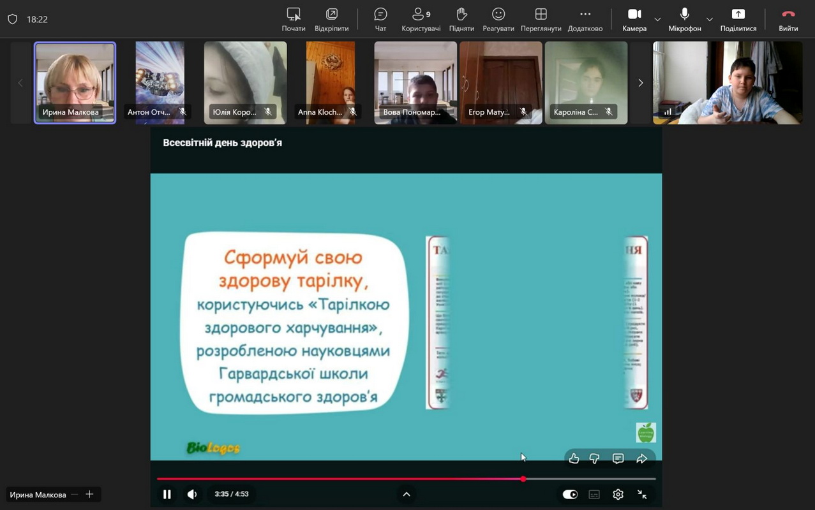Click the red video progress bar
This screenshot has width=815, height=510.
tap(338, 479)
